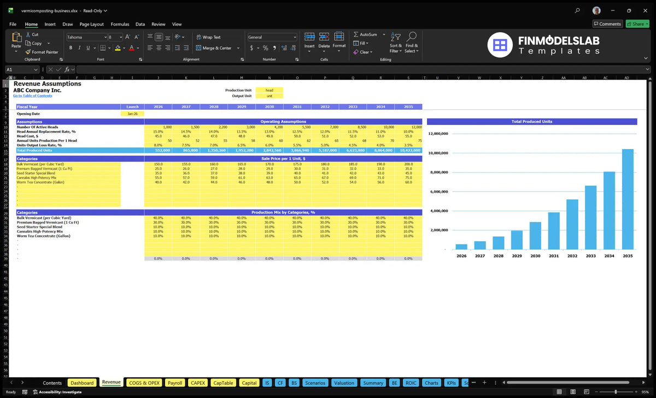Screen dimensions: 656x398
Task: Click the add new sheet plus button
Action: click(x=484, y=383)
